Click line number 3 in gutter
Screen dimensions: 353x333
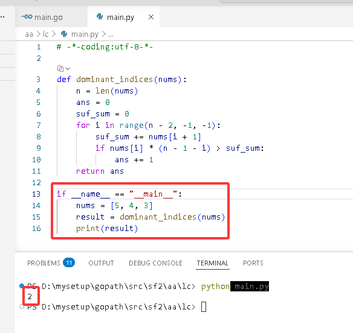(x=39, y=79)
